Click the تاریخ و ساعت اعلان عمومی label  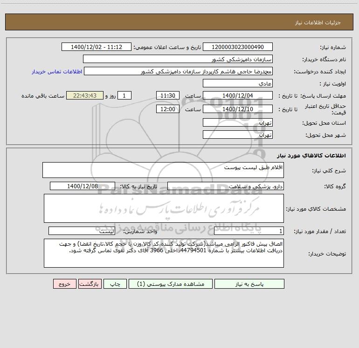pos(167,47)
